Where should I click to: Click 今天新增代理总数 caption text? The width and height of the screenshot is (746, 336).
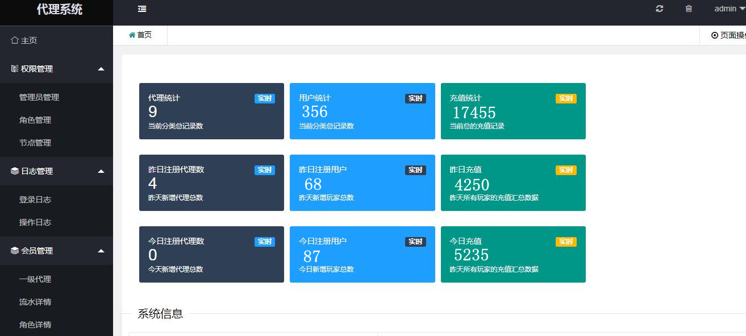(x=176, y=269)
